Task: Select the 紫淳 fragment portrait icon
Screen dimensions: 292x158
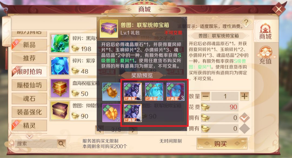Action: point(60,66)
